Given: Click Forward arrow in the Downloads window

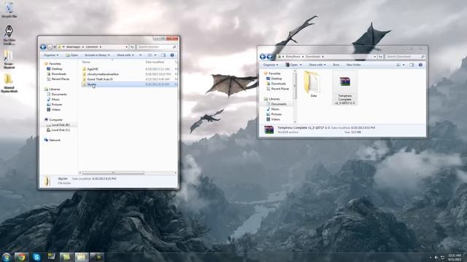Looking at the screenshot, I should pos(269,57).
